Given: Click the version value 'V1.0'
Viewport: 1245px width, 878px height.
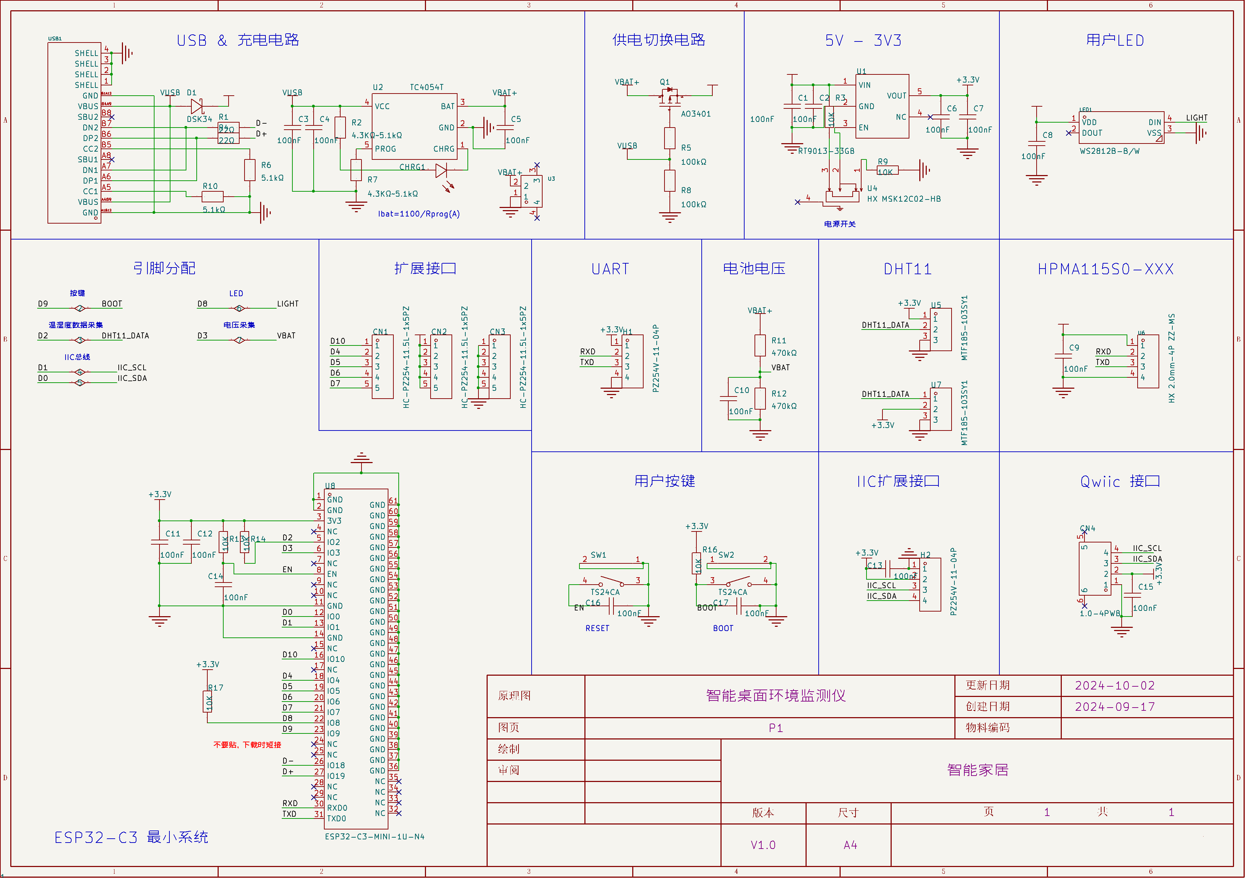Looking at the screenshot, I should [763, 845].
